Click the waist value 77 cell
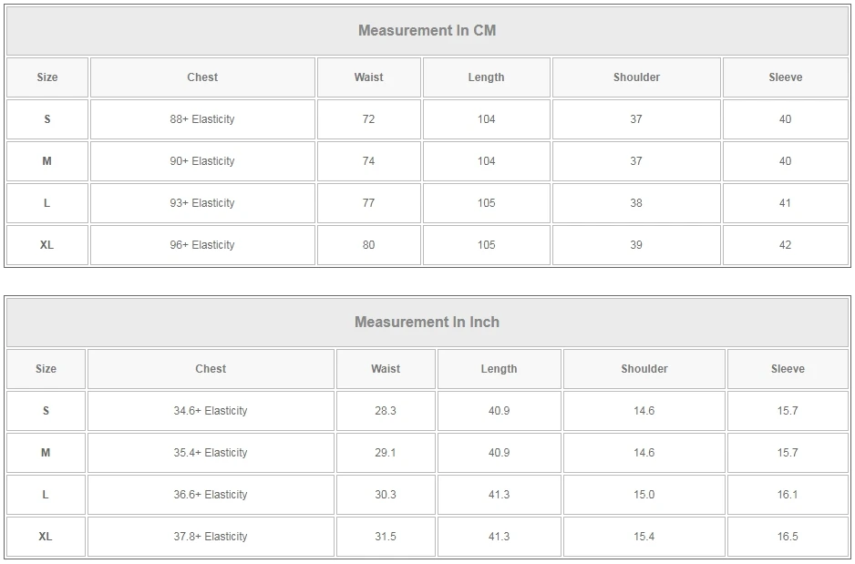 tap(368, 203)
